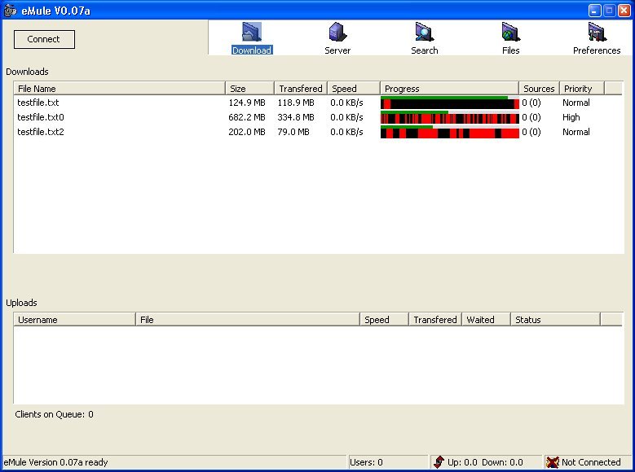Viewport: 635px width, 472px height.
Task: Click the 334.8 MB transferred value
Action: [296, 117]
